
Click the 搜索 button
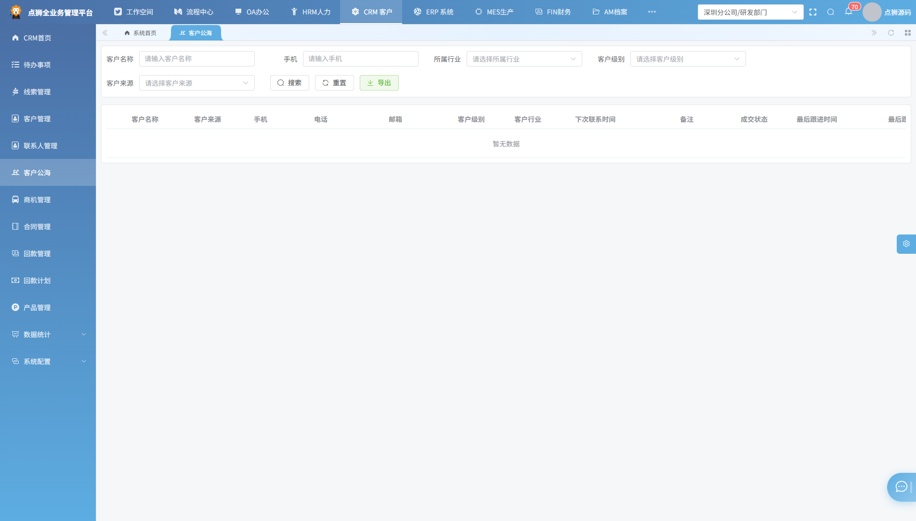(x=289, y=83)
